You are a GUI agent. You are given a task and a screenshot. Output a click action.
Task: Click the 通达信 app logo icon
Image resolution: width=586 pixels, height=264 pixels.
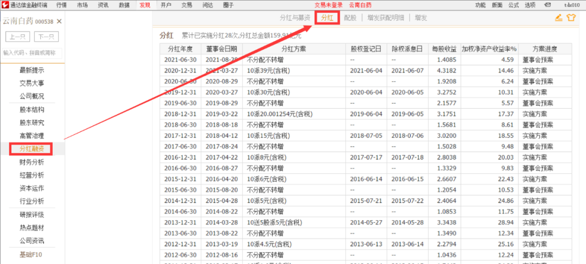coord(5,5)
